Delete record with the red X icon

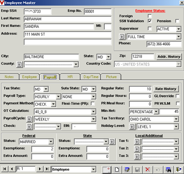tap(147, 170)
